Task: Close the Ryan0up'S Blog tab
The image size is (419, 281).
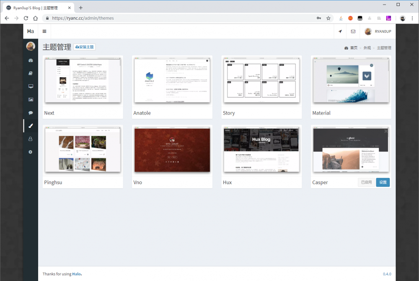Action: [x=69, y=8]
